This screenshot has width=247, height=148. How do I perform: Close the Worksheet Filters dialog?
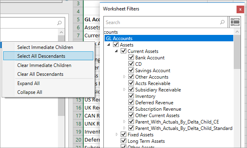240,10
